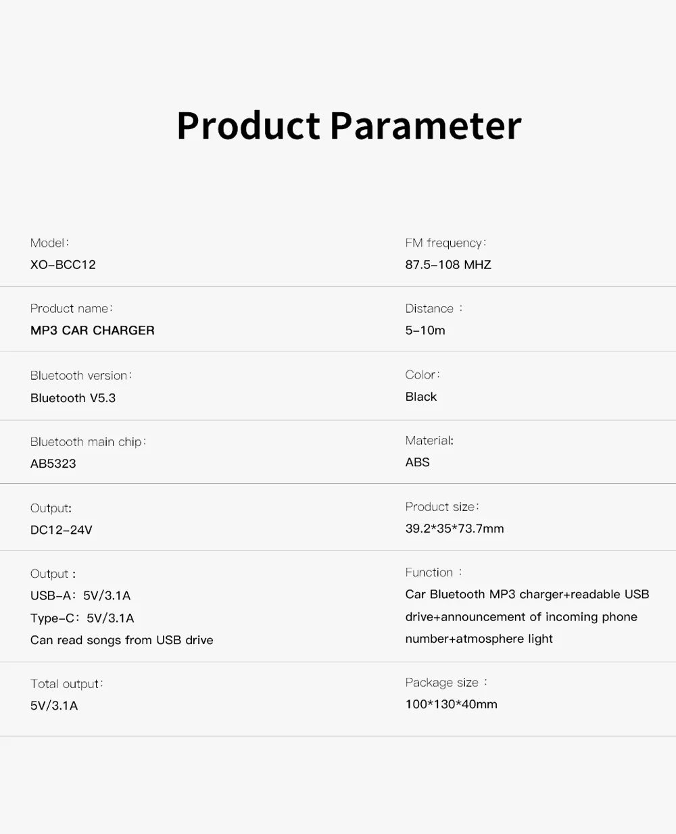Select the chip value AB5323
The width and height of the screenshot is (676, 834).
pos(53,464)
